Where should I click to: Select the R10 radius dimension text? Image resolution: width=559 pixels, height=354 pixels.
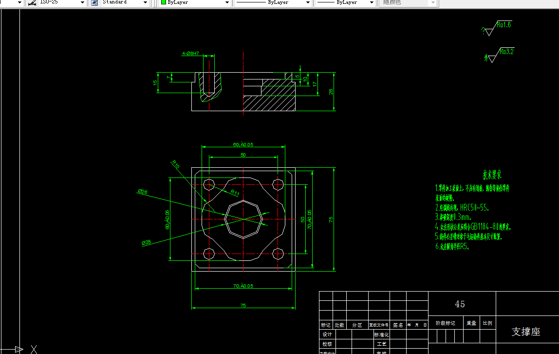[x=175, y=164]
